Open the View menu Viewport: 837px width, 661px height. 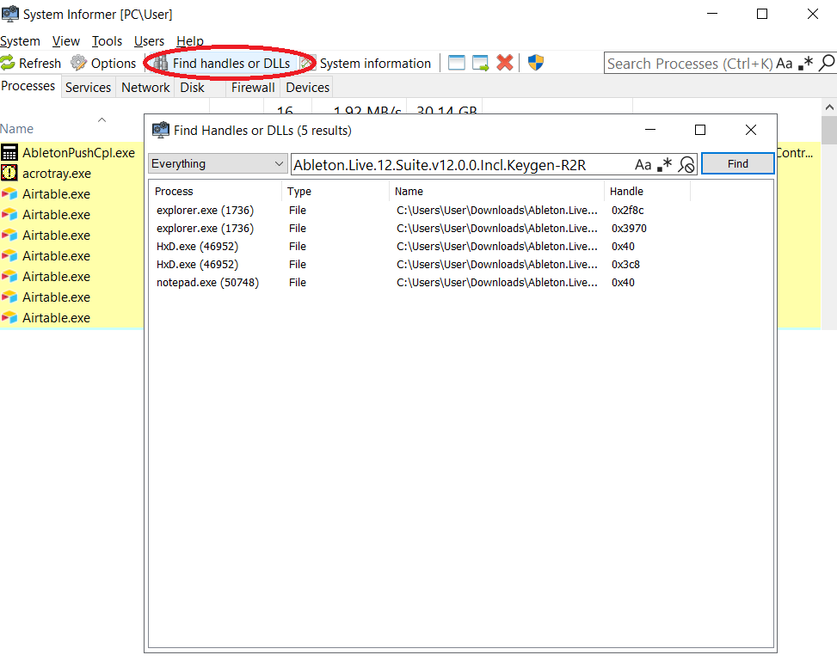point(65,41)
